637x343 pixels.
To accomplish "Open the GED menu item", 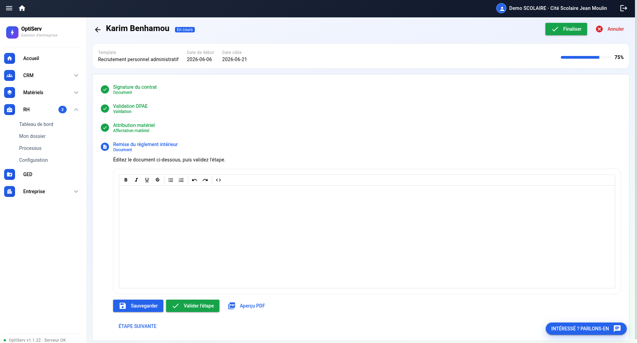I will 43,174.
